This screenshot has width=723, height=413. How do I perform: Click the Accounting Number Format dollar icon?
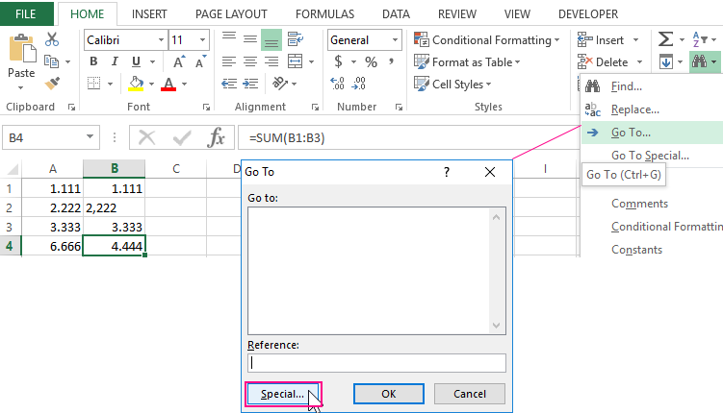pyautogui.click(x=338, y=61)
